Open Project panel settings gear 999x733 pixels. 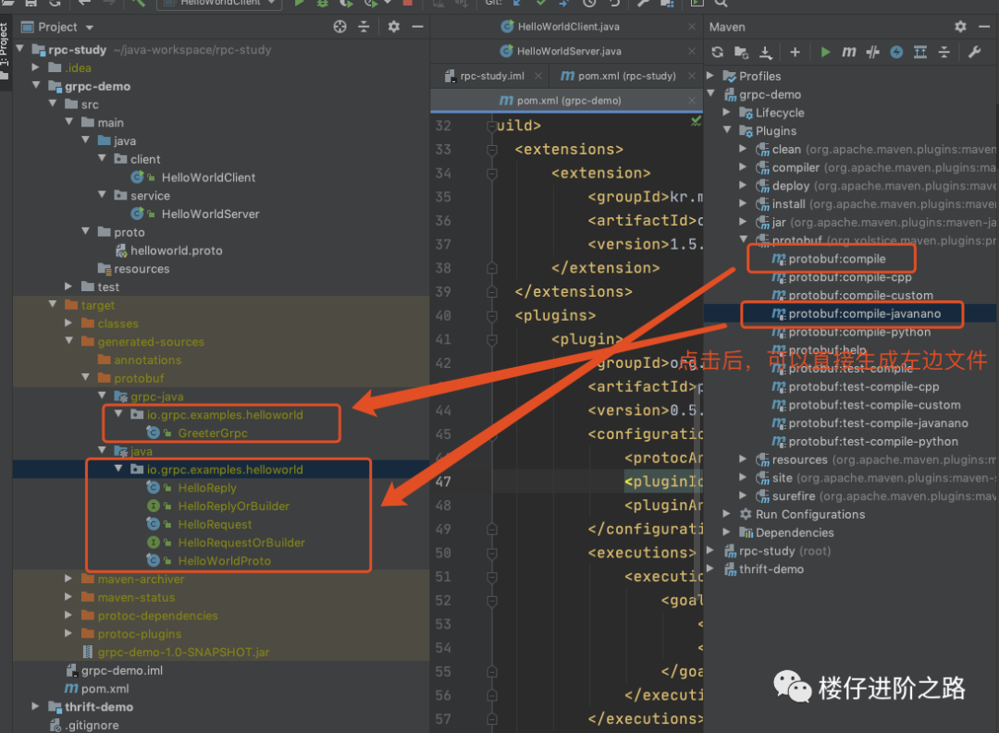[x=394, y=27]
